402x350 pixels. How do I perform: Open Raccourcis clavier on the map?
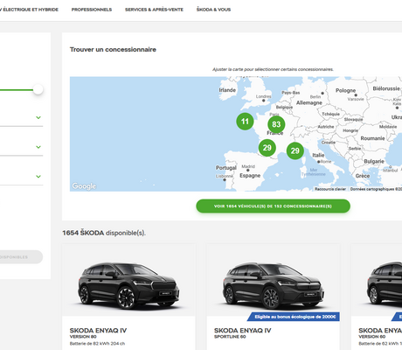pos(330,189)
